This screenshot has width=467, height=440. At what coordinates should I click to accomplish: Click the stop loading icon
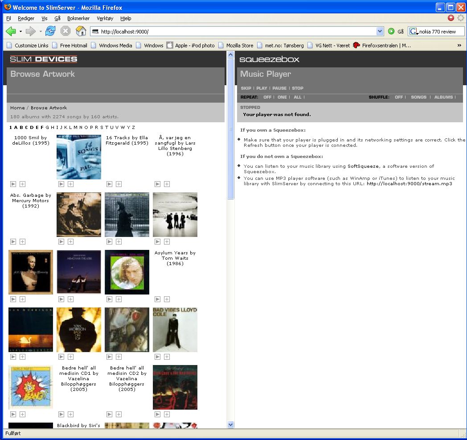pyautogui.click(x=66, y=31)
